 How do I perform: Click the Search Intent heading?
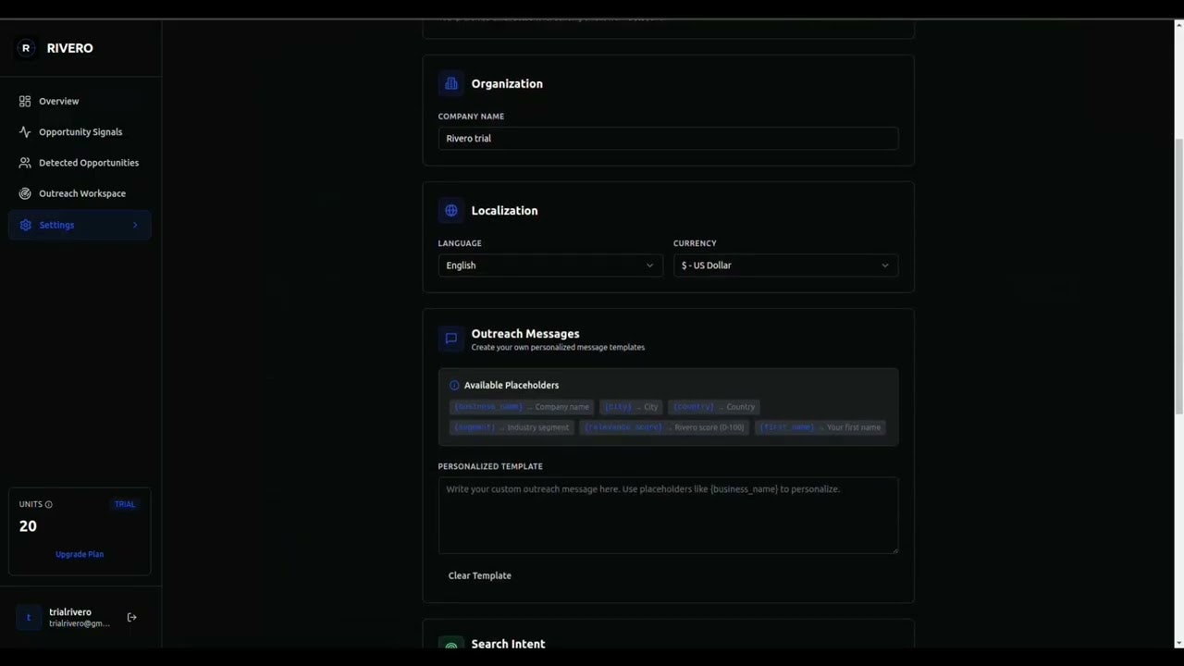[x=508, y=644]
